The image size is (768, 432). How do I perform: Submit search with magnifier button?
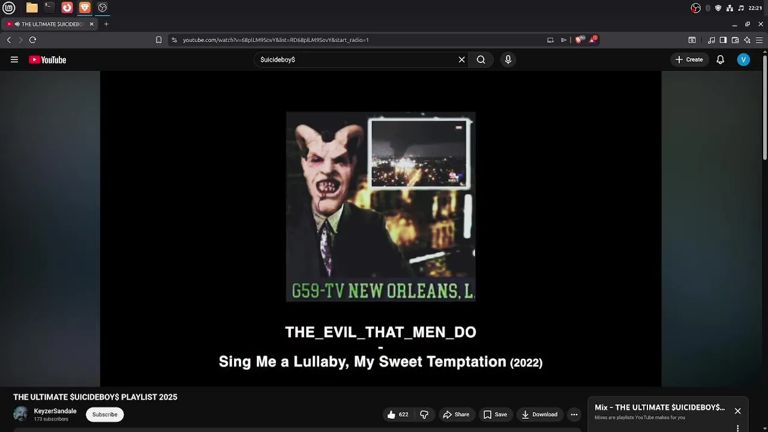coord(481,59)
